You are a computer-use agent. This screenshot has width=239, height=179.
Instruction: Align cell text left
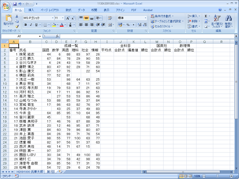click(81, 25)
